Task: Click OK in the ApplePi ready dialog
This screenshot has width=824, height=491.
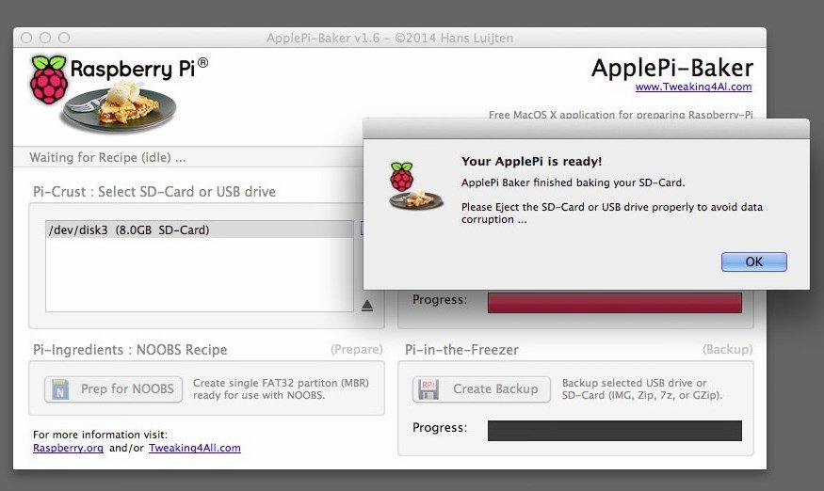Action: [x=753, y=261]
